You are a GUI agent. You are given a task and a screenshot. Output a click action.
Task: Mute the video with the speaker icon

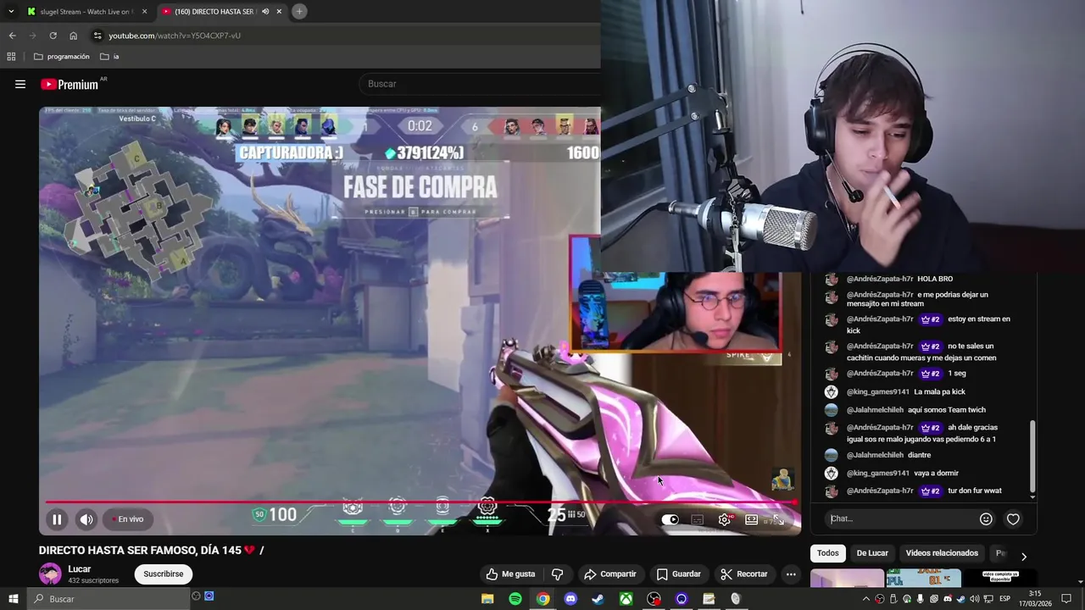coord(86,519)
